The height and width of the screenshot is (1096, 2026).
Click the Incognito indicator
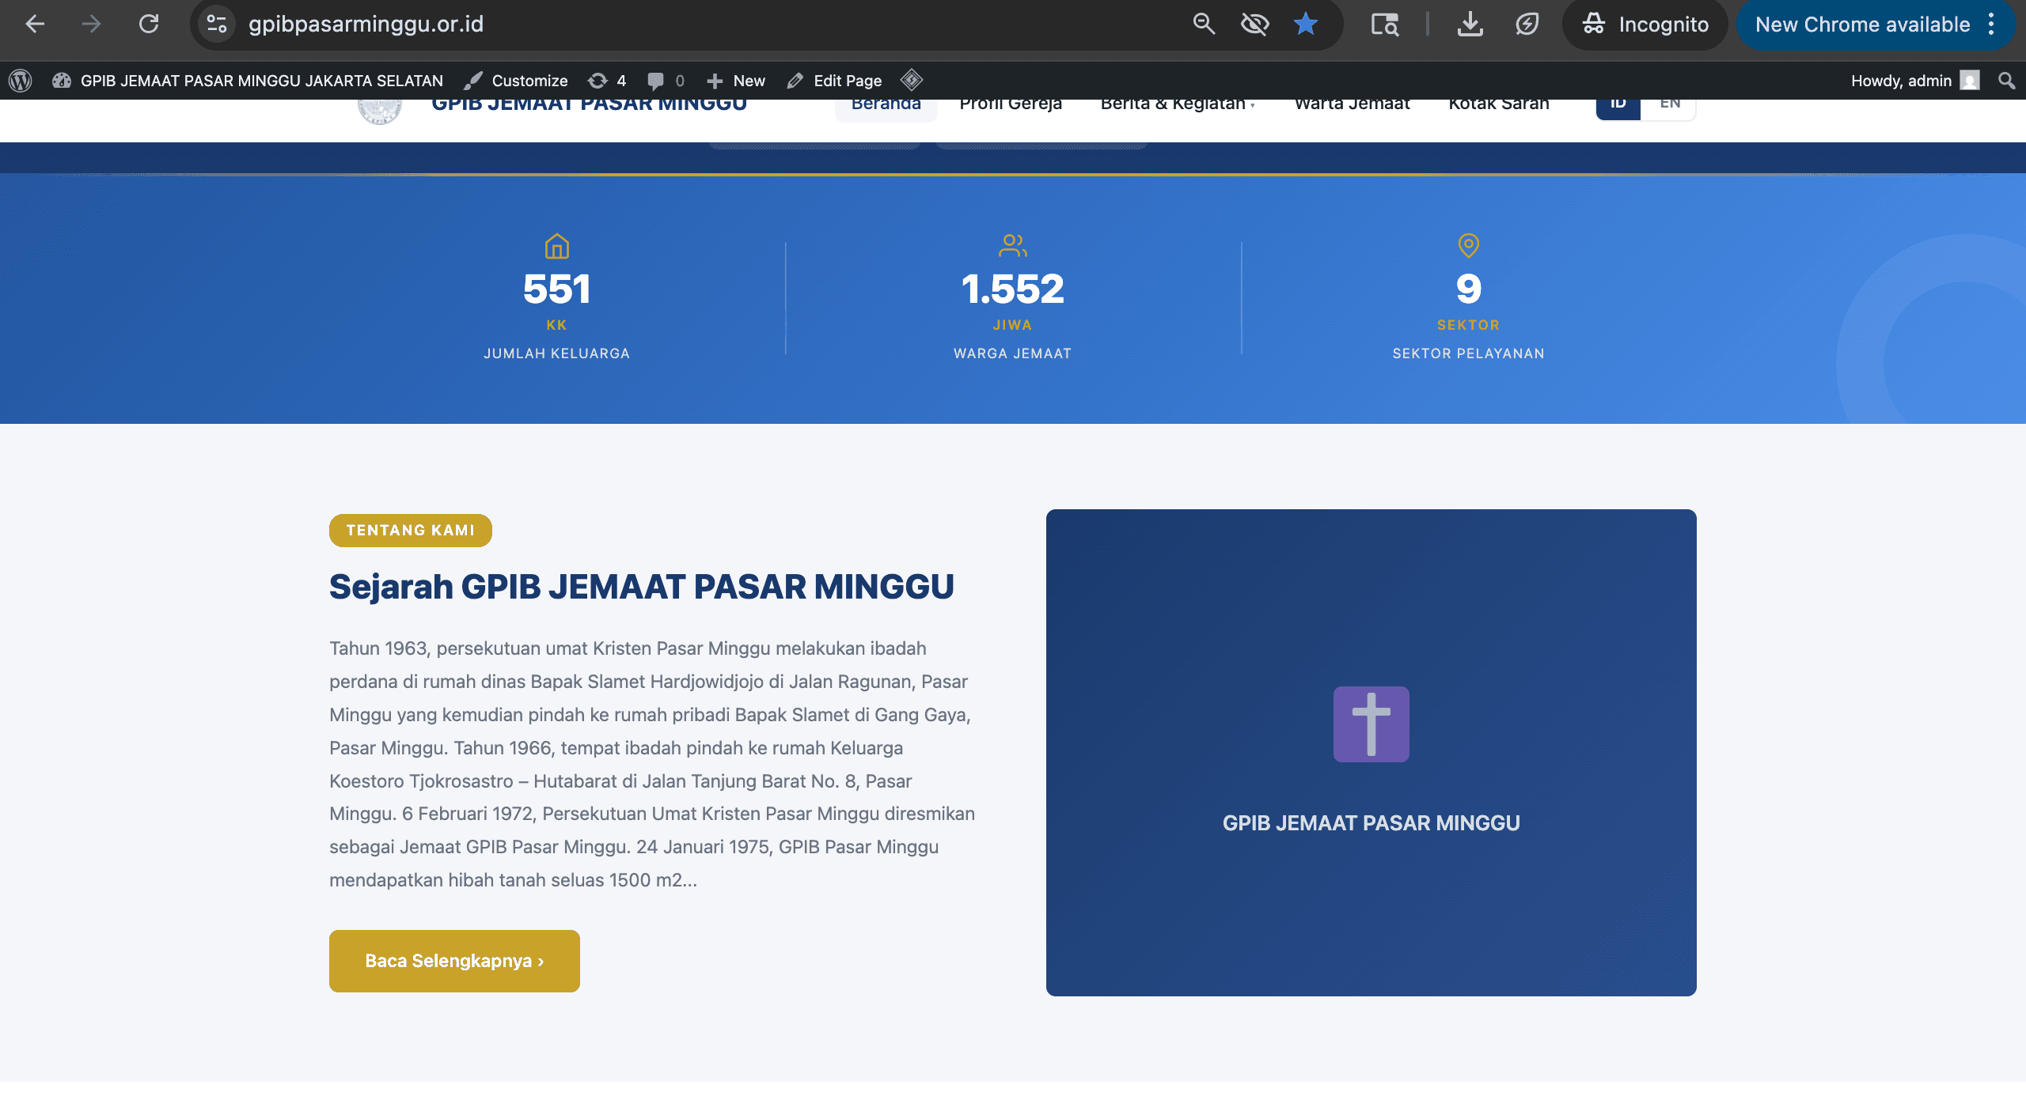coord(1645,25)
